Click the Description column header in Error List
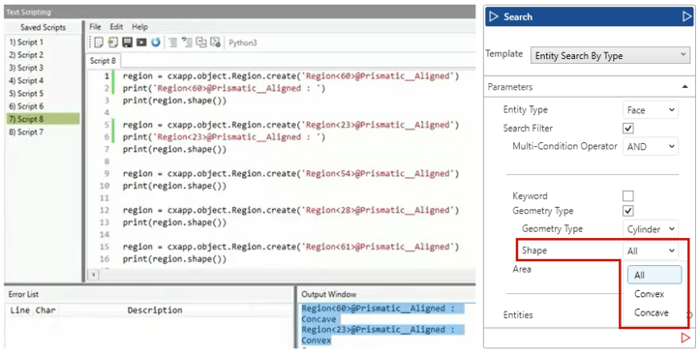 pyautogui.click(x=155, y=310)
